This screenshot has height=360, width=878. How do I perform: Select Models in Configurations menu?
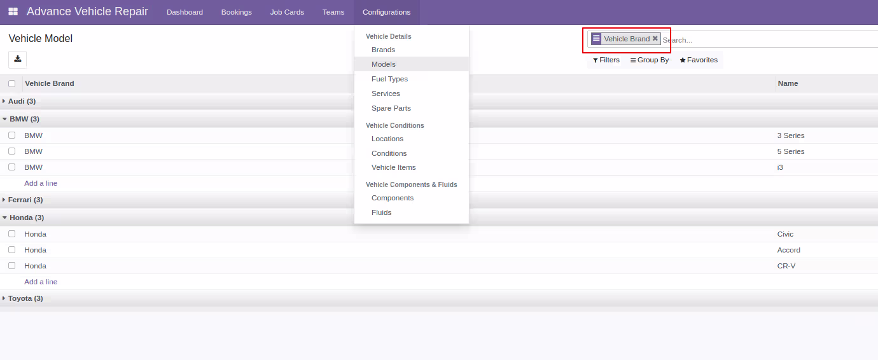[x=412, y=64]
